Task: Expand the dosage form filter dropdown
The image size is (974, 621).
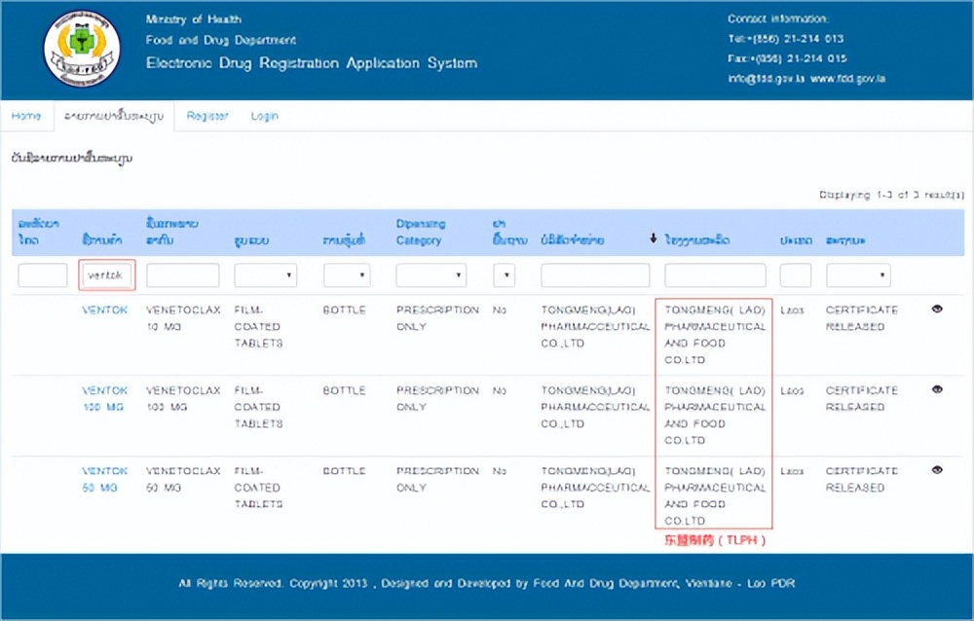Action: pyautogui.click(x=265, y=275)
